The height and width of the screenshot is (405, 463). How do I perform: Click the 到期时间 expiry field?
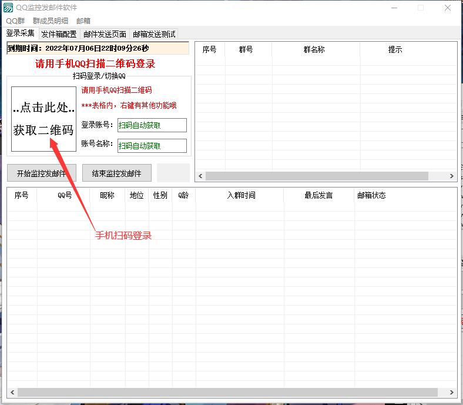(x=98, y=48)
